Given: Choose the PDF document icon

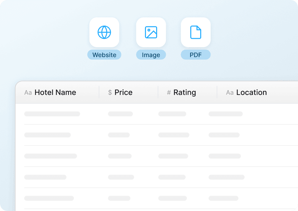Looking at the screenshot, I should click(196, 32).
